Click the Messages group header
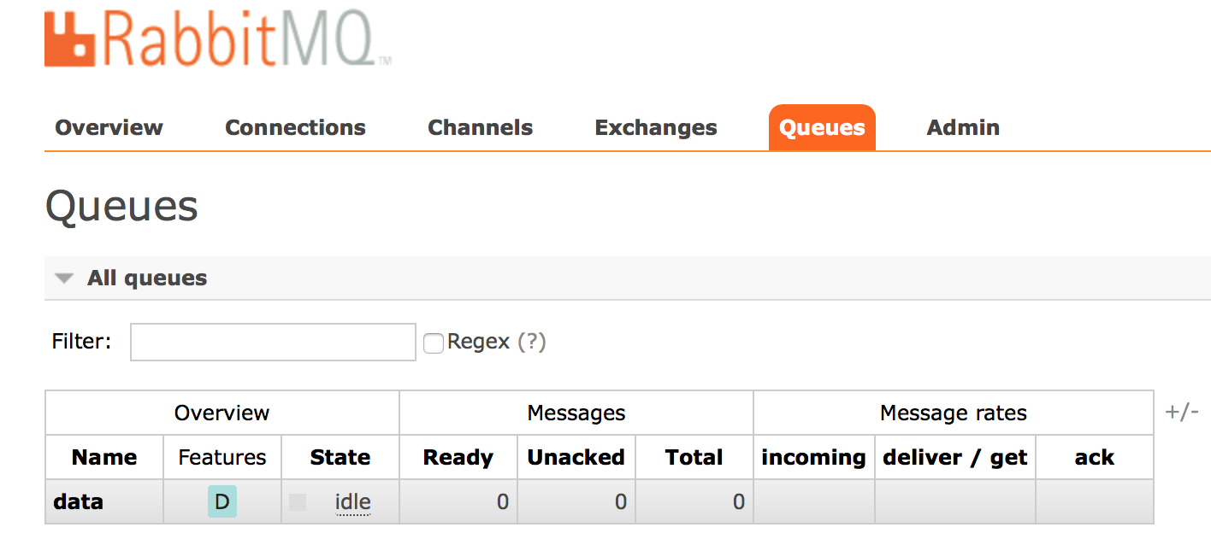1211x545 pixels. [x=576, y=413]
